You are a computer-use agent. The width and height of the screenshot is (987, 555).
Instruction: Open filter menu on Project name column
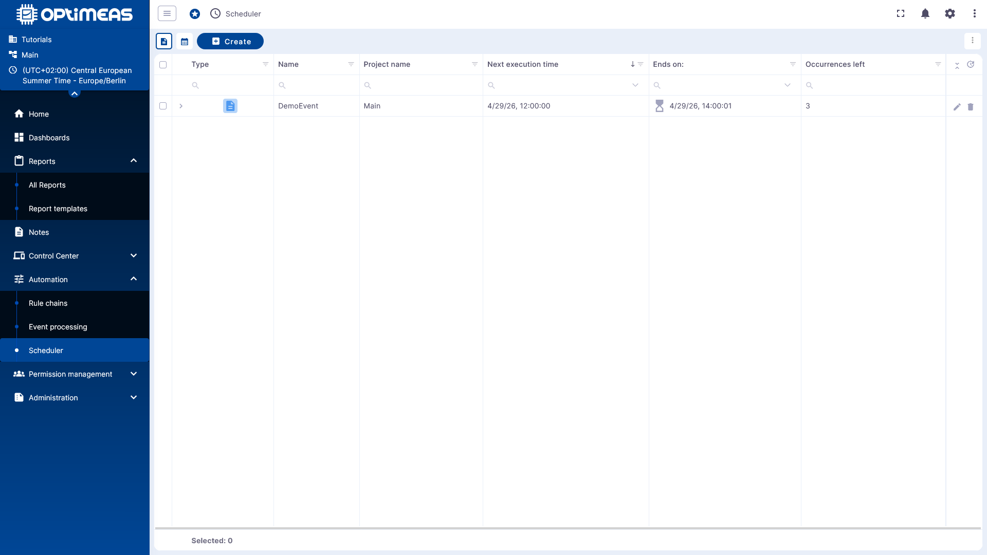click(475, 64)
